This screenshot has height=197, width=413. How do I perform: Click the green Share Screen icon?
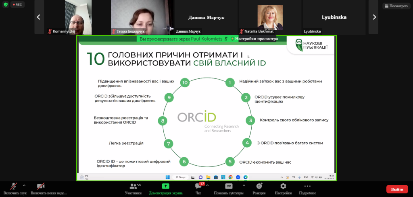(165, 187)
